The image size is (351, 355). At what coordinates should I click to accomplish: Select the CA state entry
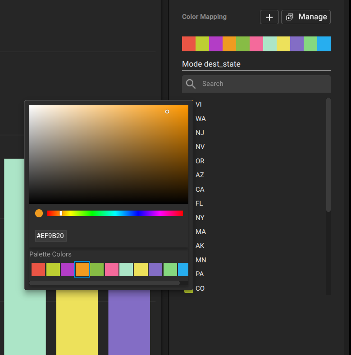point(200,189)
